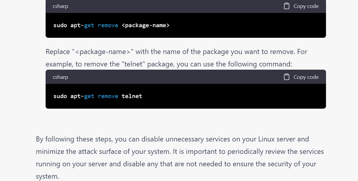Click "sudo" in the package-name command

point(60,25)
